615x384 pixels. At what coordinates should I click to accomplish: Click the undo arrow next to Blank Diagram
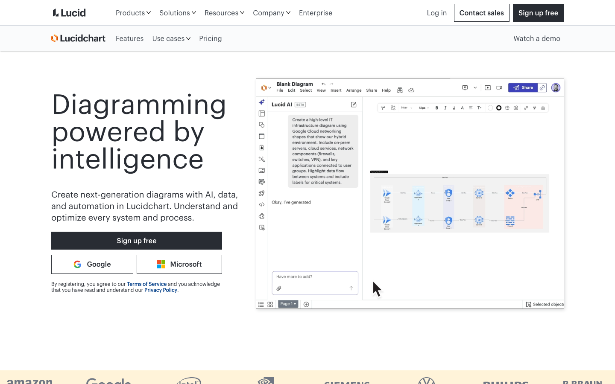coord(323,84)
